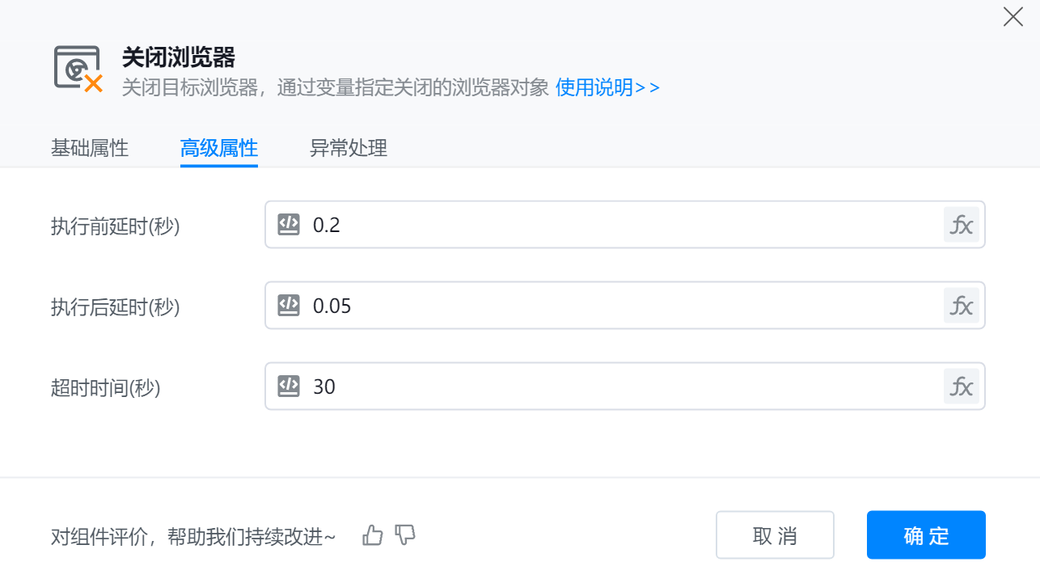The height and width of the screenshot is (583, 1040).
Task: Click the fx expression button for 执行后延时
Action: [961, 306]
